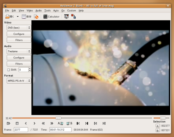
Task: Click the Shift value input field
Action: tap(24, 70)
